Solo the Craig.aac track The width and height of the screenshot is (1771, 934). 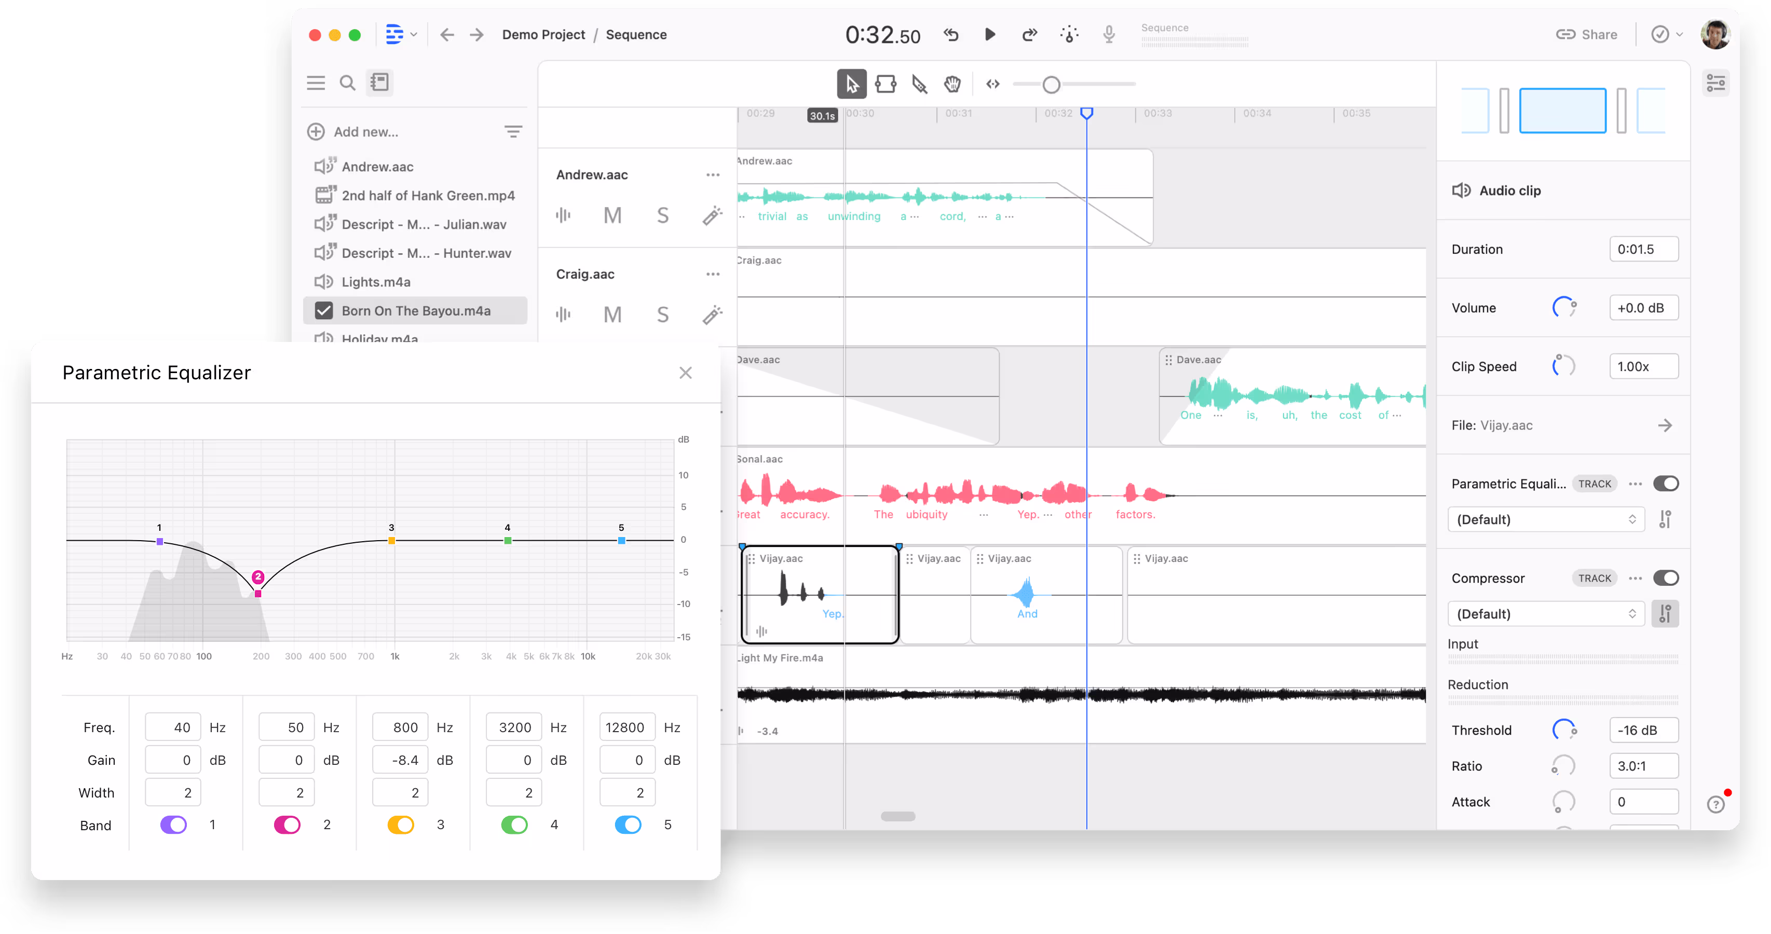663,315
